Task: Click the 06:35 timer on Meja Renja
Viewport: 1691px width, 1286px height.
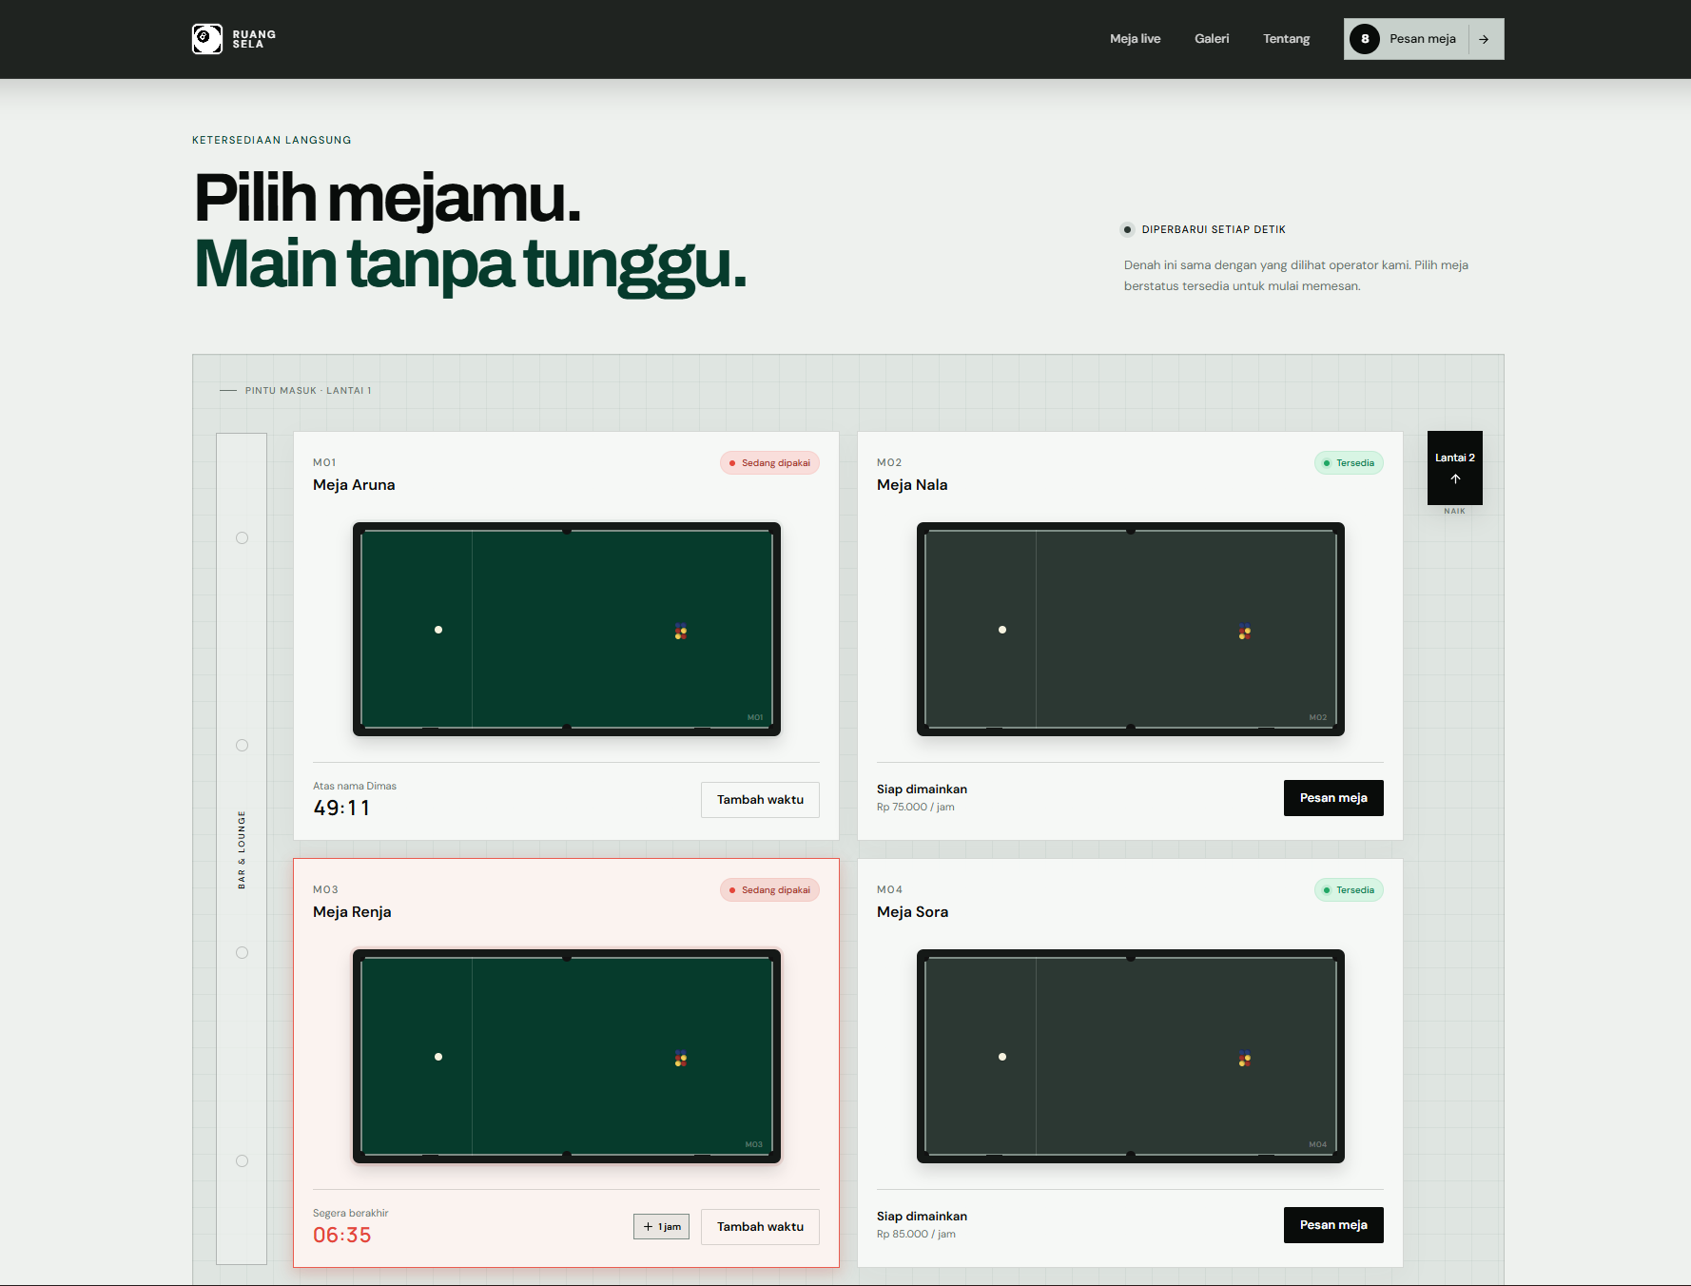Action: point(342,1236)
